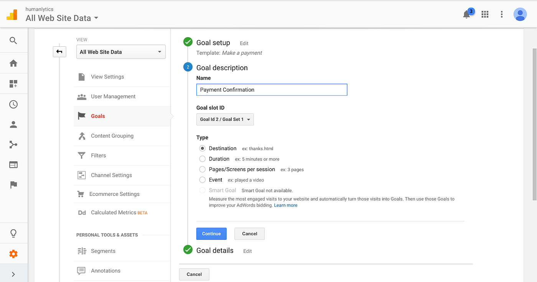The width and height of the screenshot is (537, 282).
Task: Open Customization dashboards icon in sidebar
Action: (x=13, y=84)
